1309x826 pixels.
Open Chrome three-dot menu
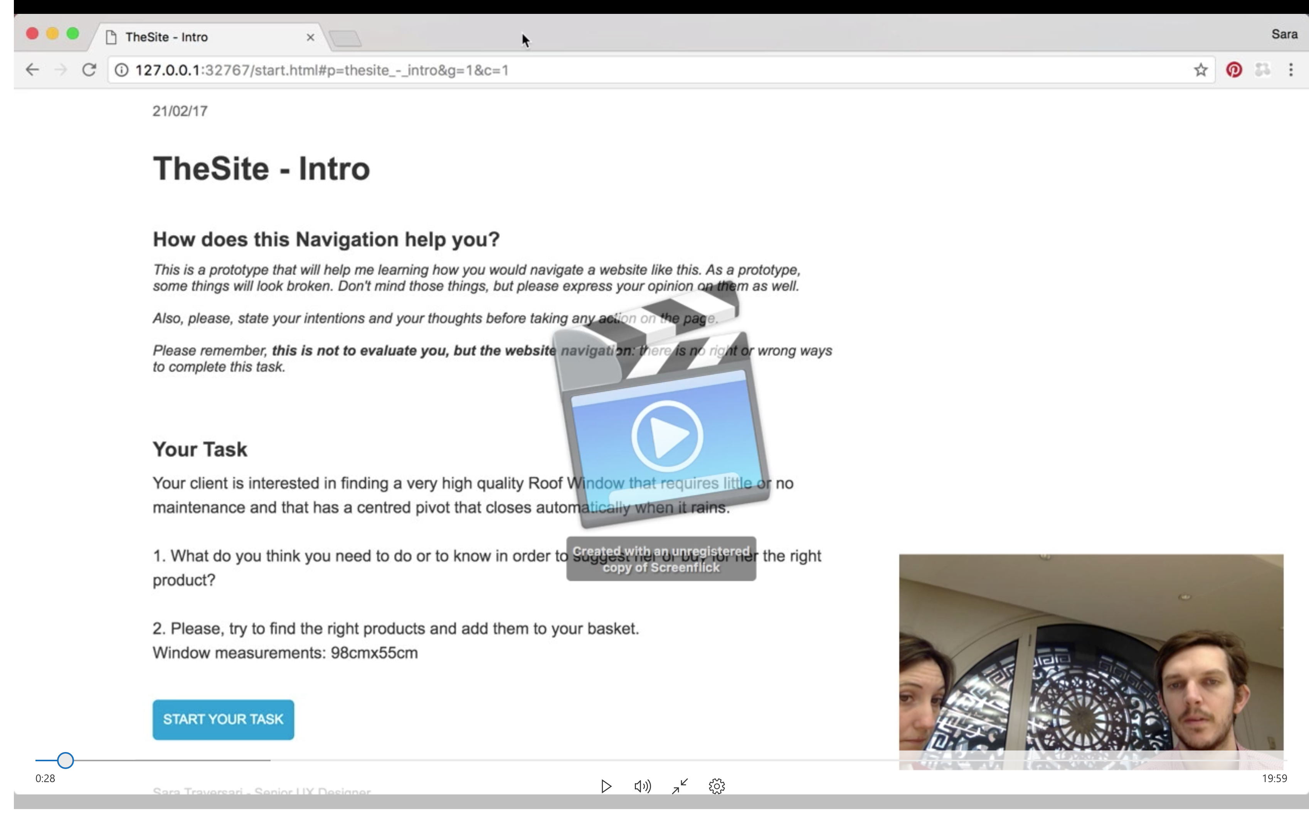[1291, 70]
